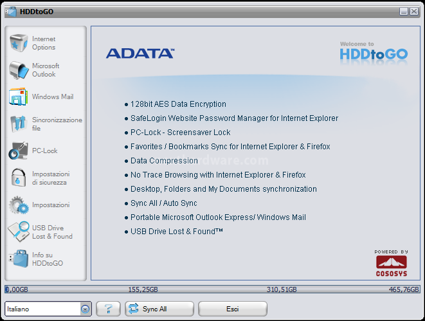425x321 pixels.
Task: Select the Info su HDDtoGO sidebar label
Action: 48,259
